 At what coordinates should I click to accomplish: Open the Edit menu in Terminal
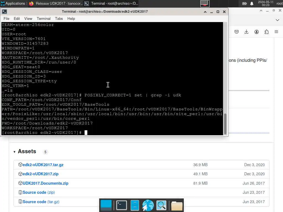click(x=17, y=18)
